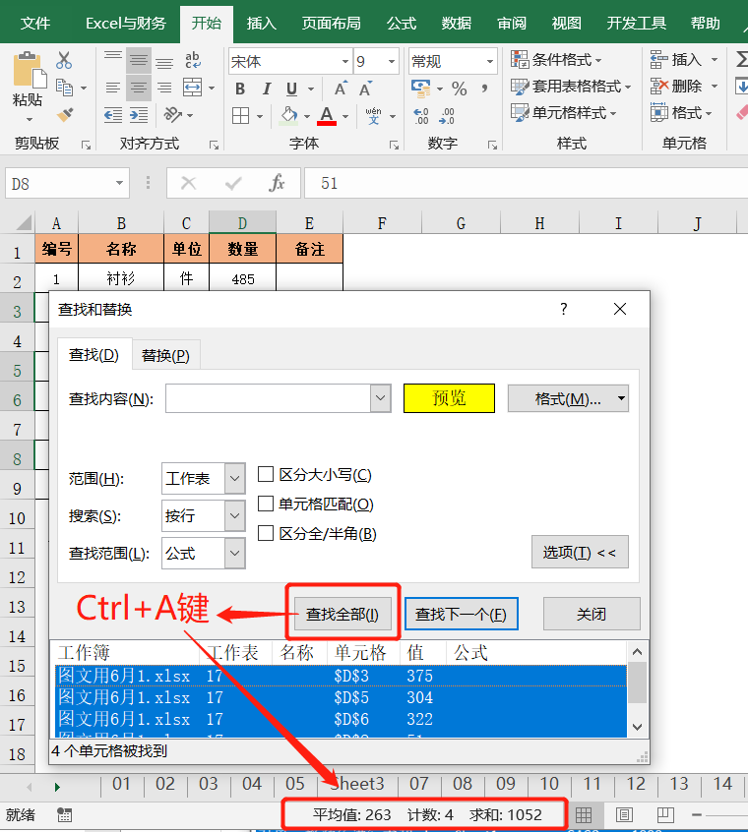Click the Percent Style icon

click(460, 89)
